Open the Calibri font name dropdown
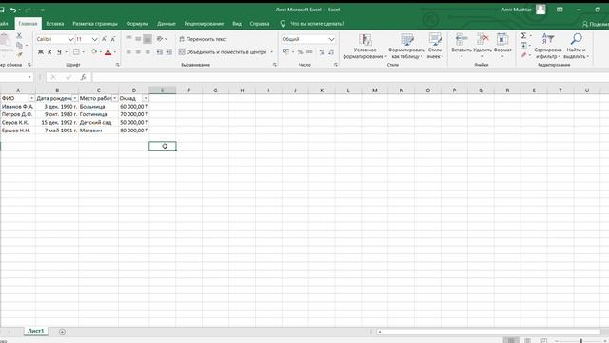 (70, 39)
